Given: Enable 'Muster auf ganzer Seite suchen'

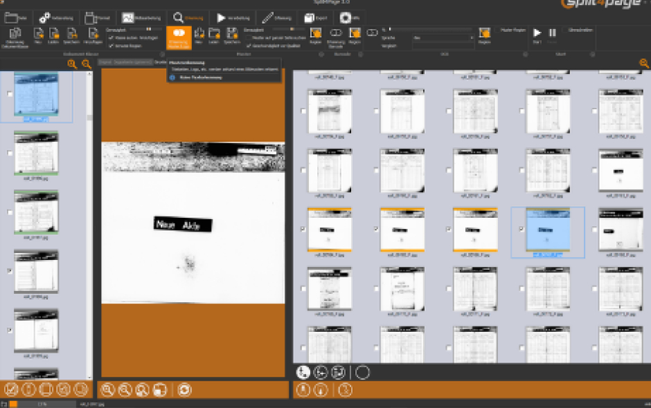Looking at the screenshot, I should tap(249, 38).
